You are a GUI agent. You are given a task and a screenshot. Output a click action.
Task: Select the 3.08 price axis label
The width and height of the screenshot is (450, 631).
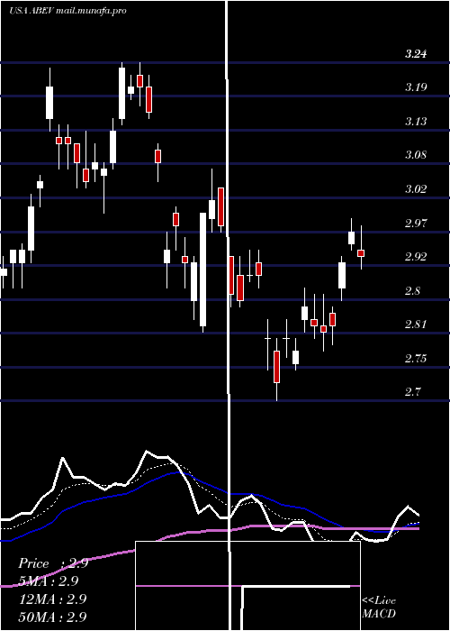point(416,155)
